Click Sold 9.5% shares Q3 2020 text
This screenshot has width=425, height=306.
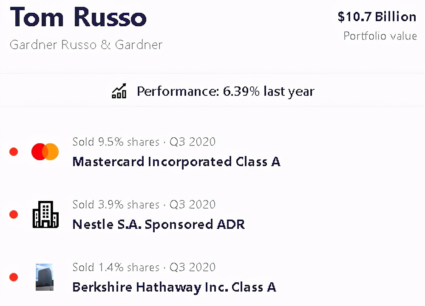tap(144, 142)
